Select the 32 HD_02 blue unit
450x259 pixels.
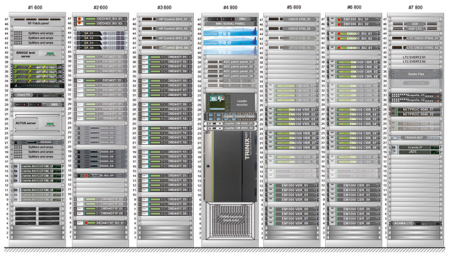point(230,41)
